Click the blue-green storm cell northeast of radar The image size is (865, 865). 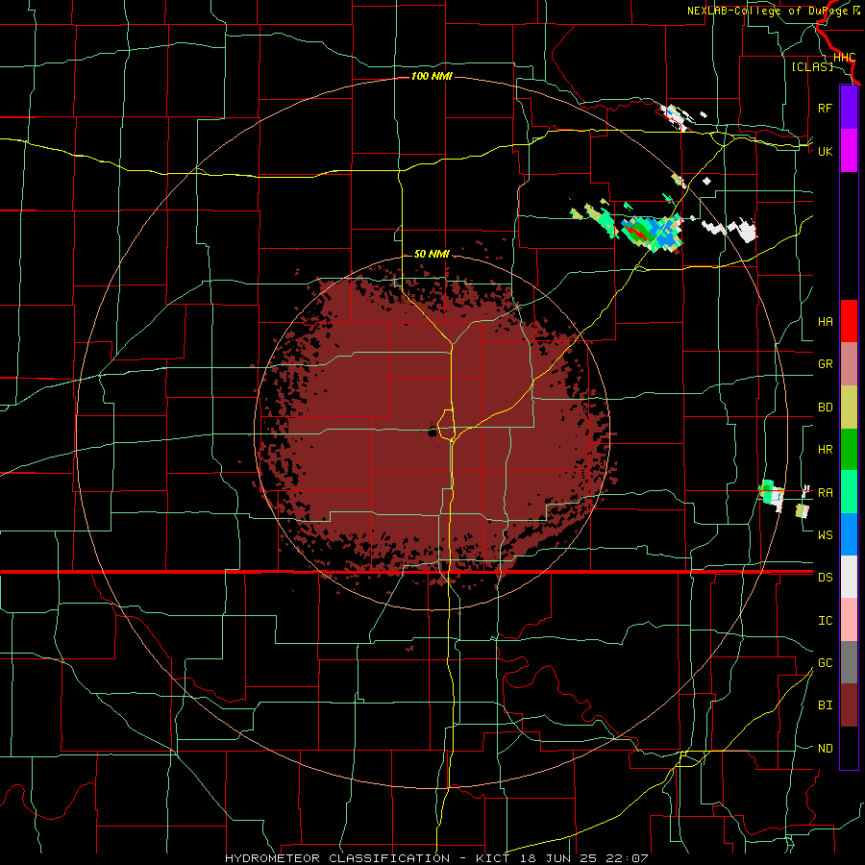tap(651, 233)
